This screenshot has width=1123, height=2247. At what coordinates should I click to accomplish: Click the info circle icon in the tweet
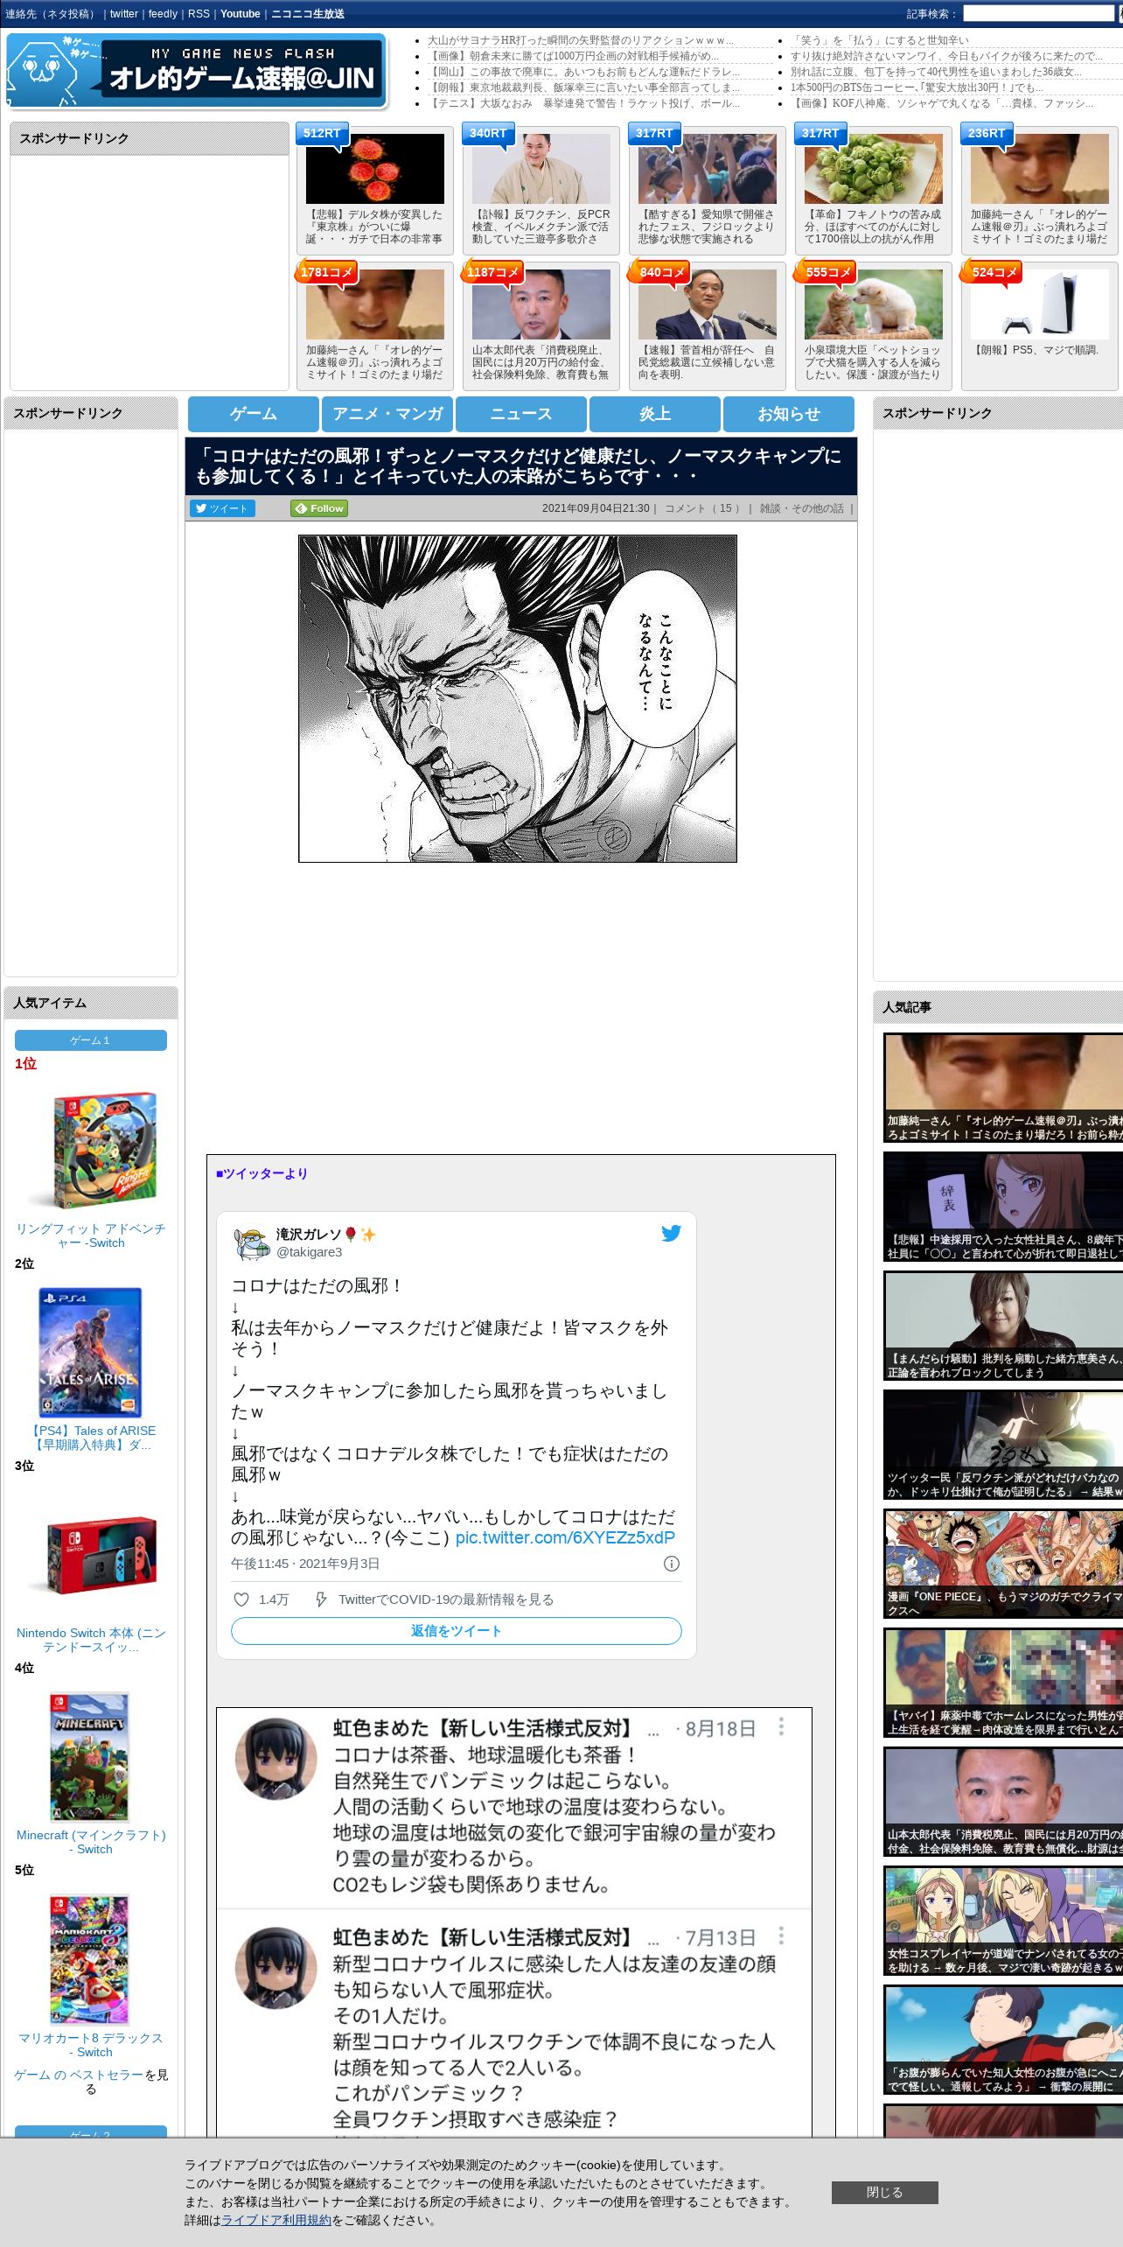[672, 1564]
